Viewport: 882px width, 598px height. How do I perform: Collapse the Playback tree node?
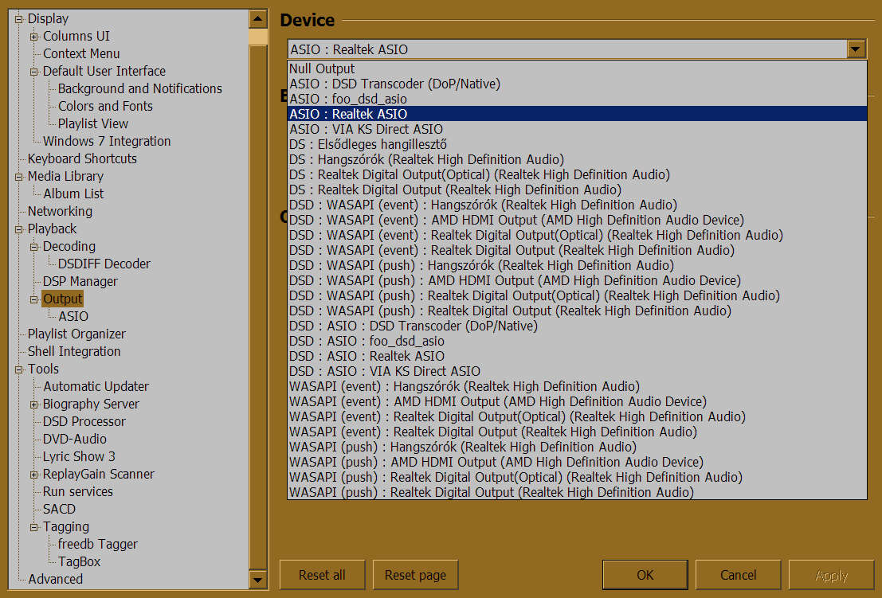tap(18, 229)
